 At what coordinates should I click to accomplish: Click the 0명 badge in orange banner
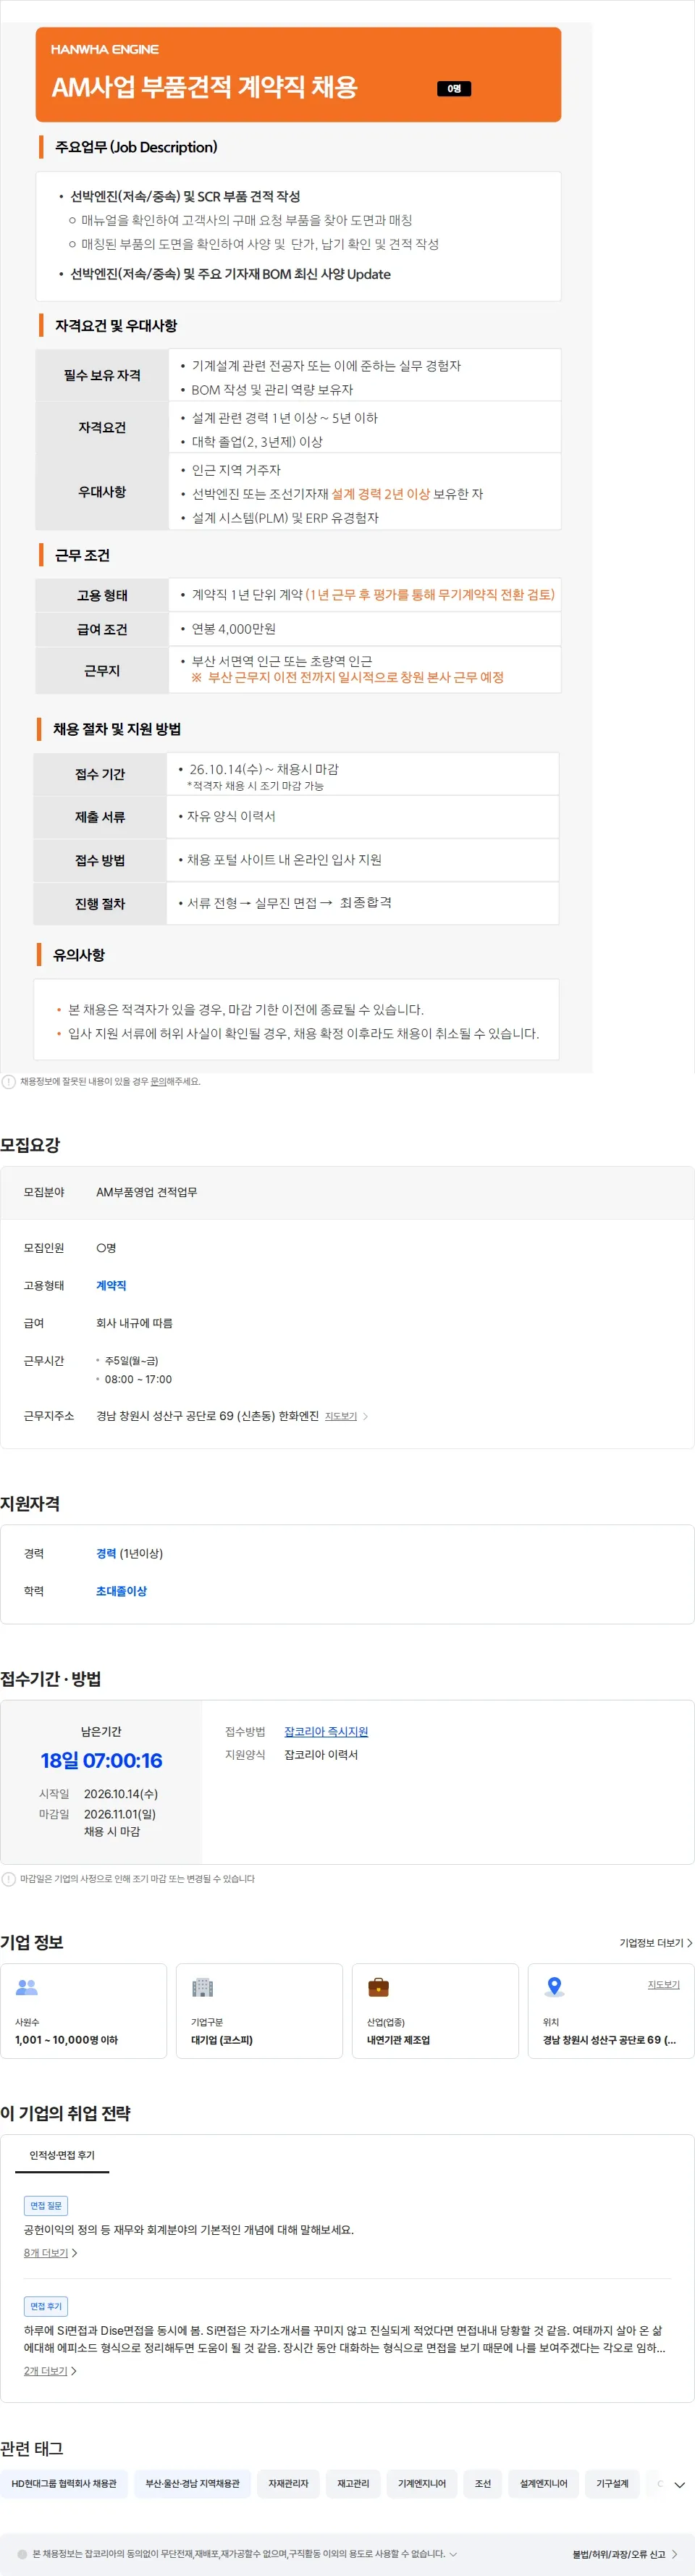454,89
